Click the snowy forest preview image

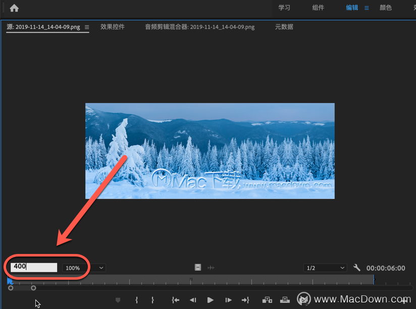click(x=210, y=150)
